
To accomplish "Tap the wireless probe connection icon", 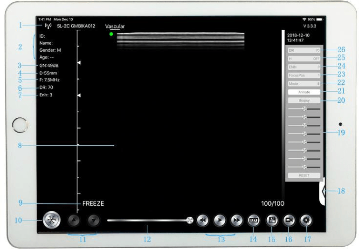I will tap(48, 26).
